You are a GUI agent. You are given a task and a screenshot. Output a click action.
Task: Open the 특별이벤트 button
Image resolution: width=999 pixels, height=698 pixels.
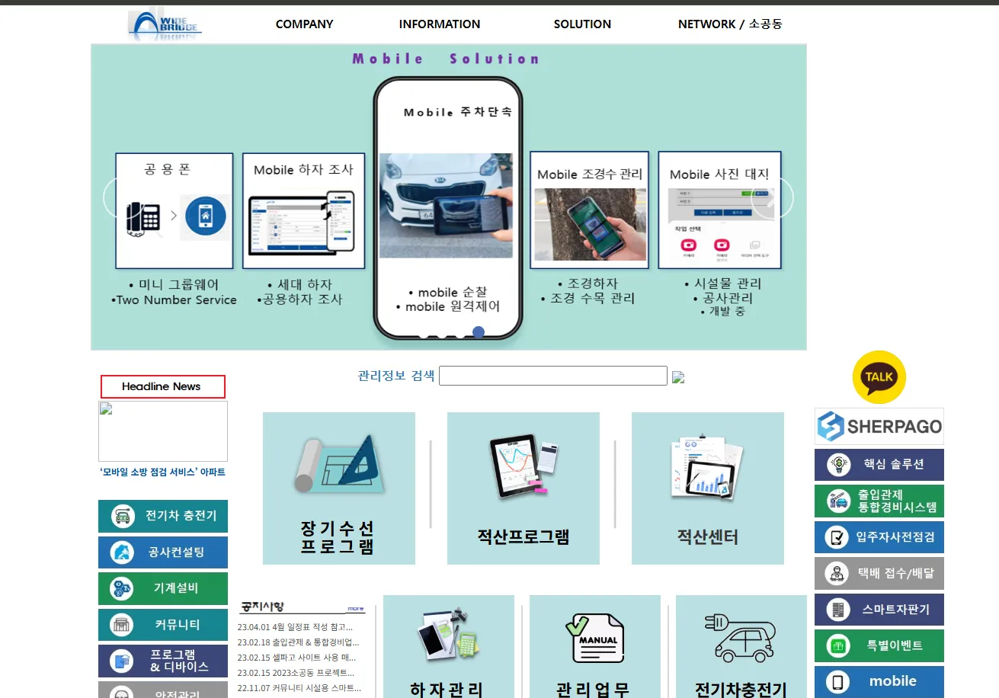pos(879,645)
